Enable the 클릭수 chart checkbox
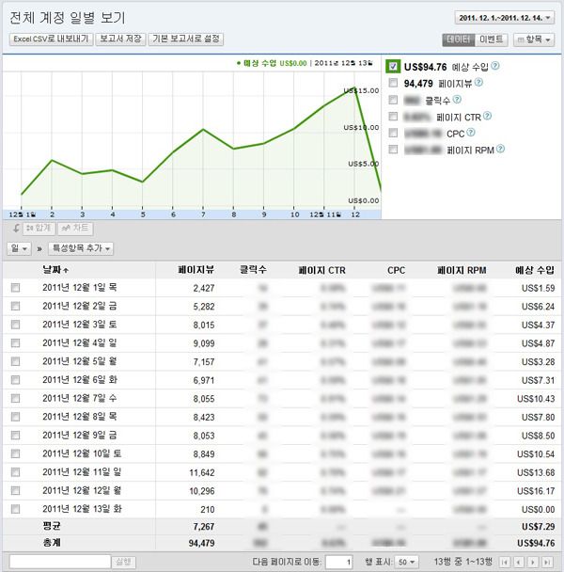Screen dimensions: 564x572 click(x=393, y=100)
